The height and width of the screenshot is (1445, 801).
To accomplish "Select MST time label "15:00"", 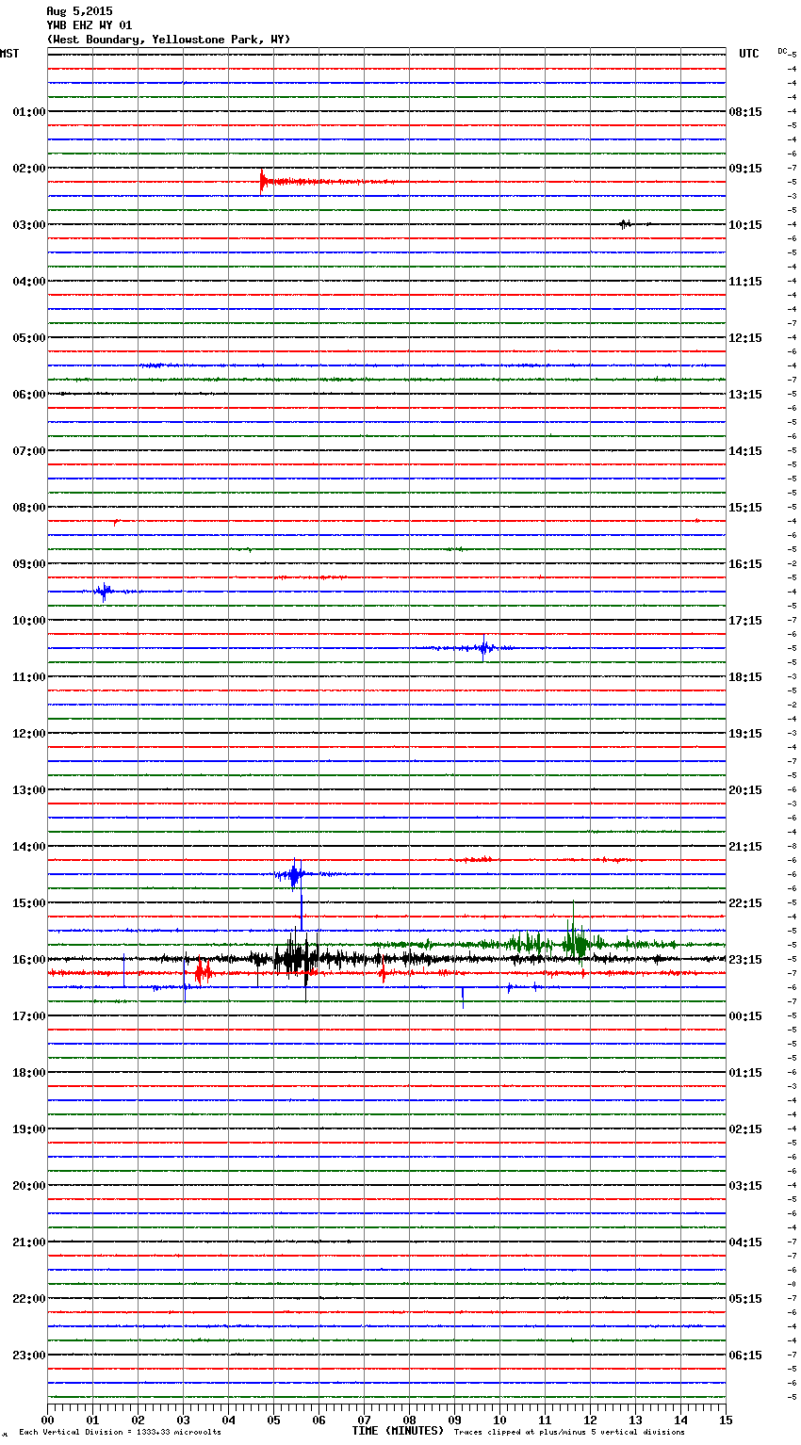I will click(29, 903).
